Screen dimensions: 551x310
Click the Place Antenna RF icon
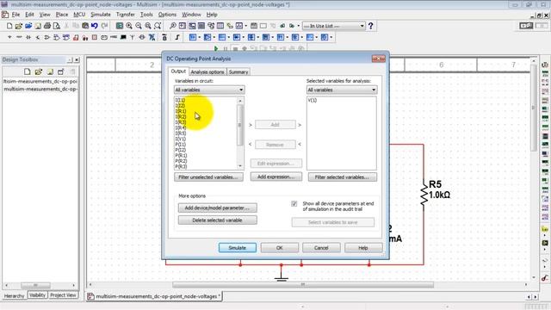[132, 37]
